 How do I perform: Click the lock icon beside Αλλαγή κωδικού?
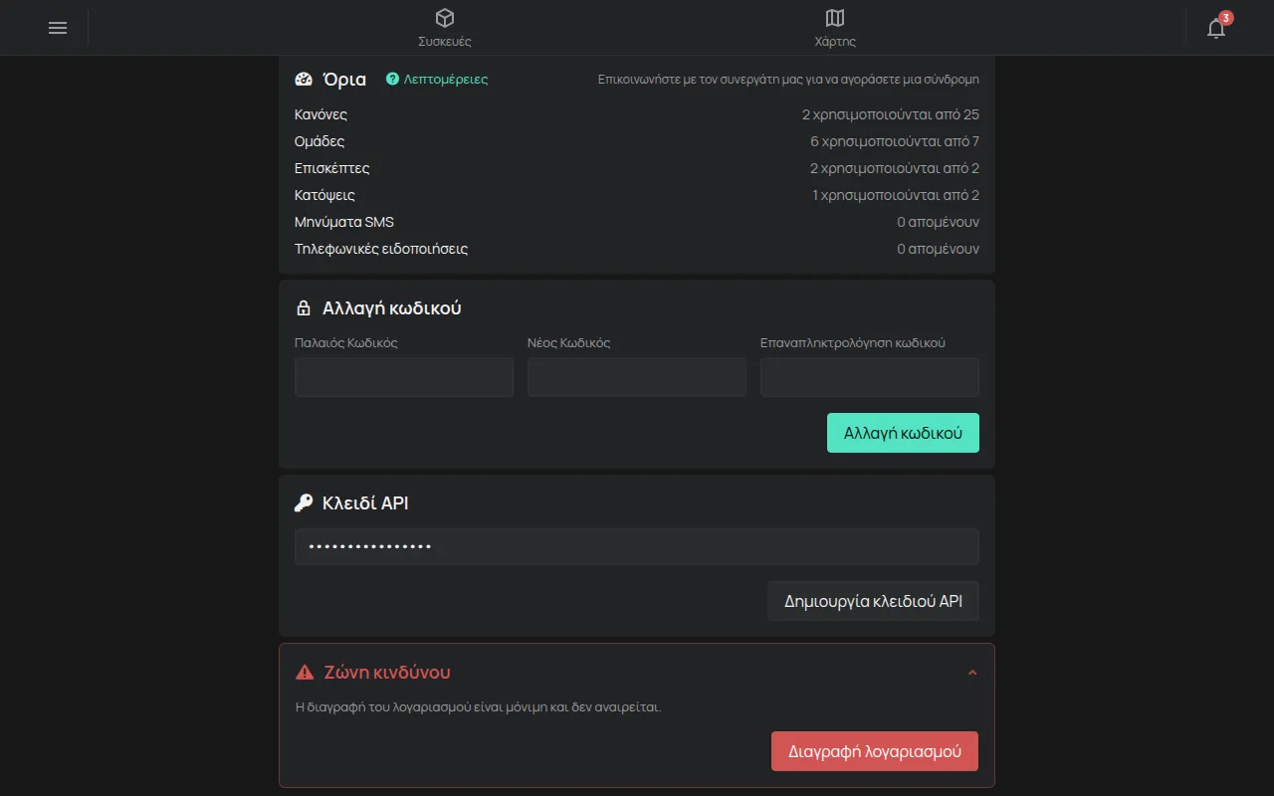(305, 308)
